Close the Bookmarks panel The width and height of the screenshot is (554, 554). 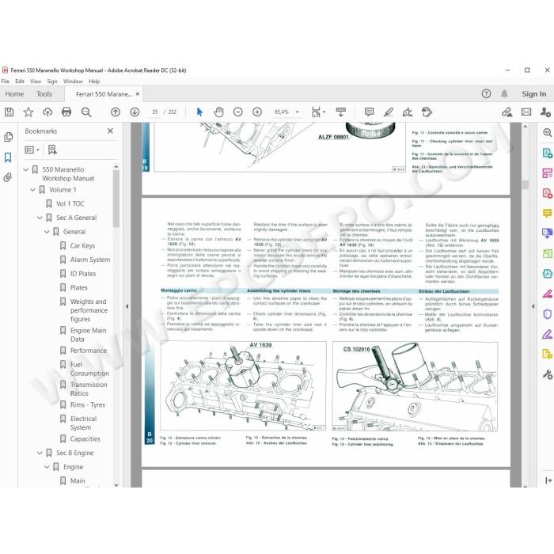pyautogui.click(x=110, y=131)
